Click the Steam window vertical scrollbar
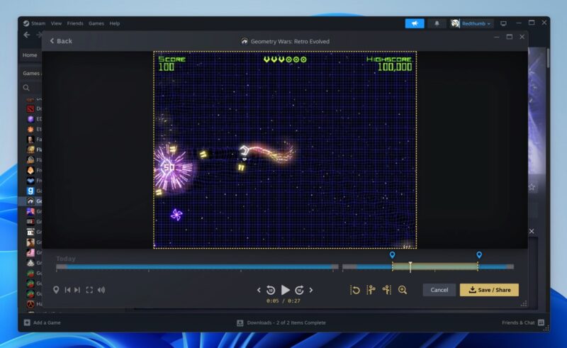 tap(548, 58)
